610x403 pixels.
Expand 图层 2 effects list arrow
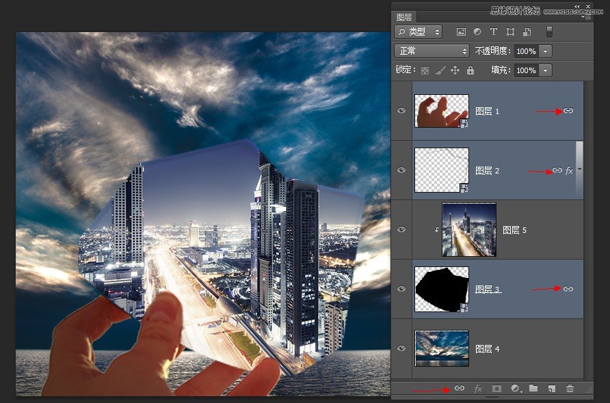tap(580, 170)
